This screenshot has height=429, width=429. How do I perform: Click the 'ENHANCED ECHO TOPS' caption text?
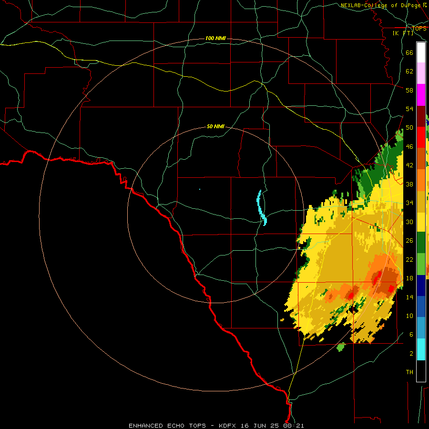167,426
